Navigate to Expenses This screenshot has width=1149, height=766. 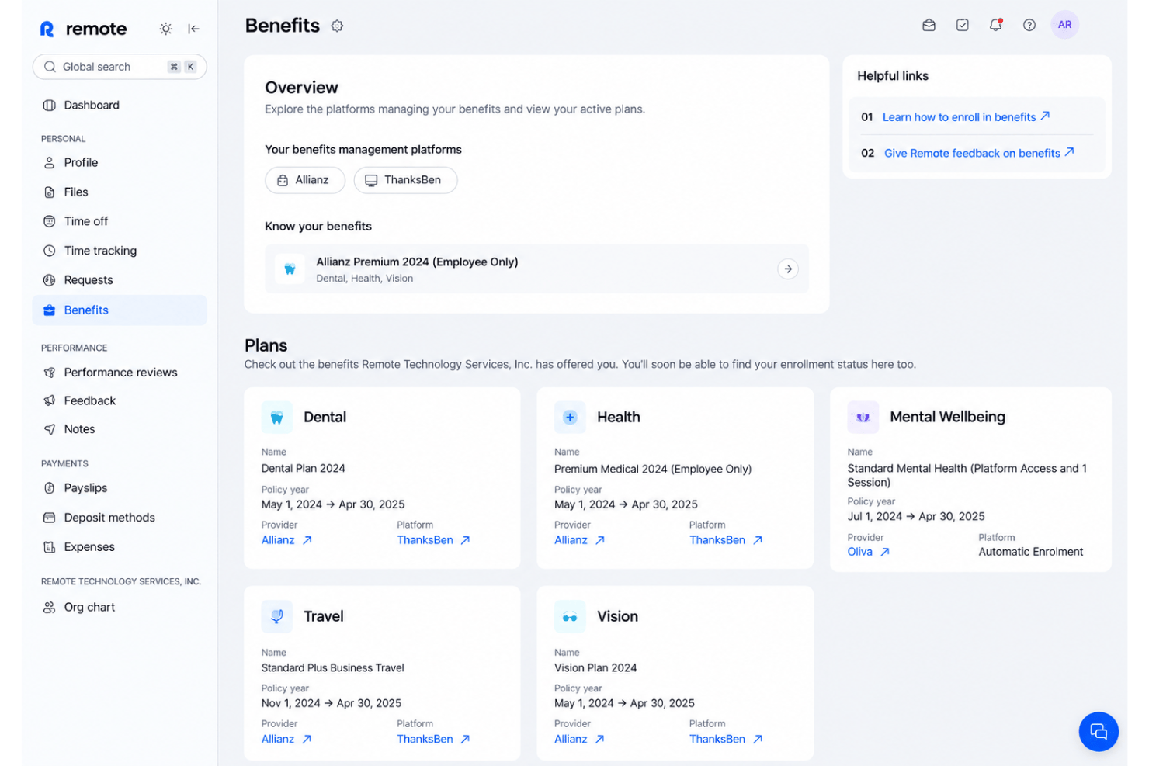click(120, 547)
